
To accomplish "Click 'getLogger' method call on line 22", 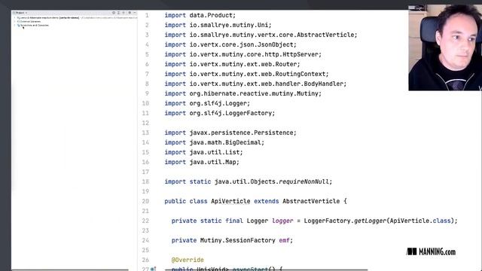I will [x=370, y=221].
